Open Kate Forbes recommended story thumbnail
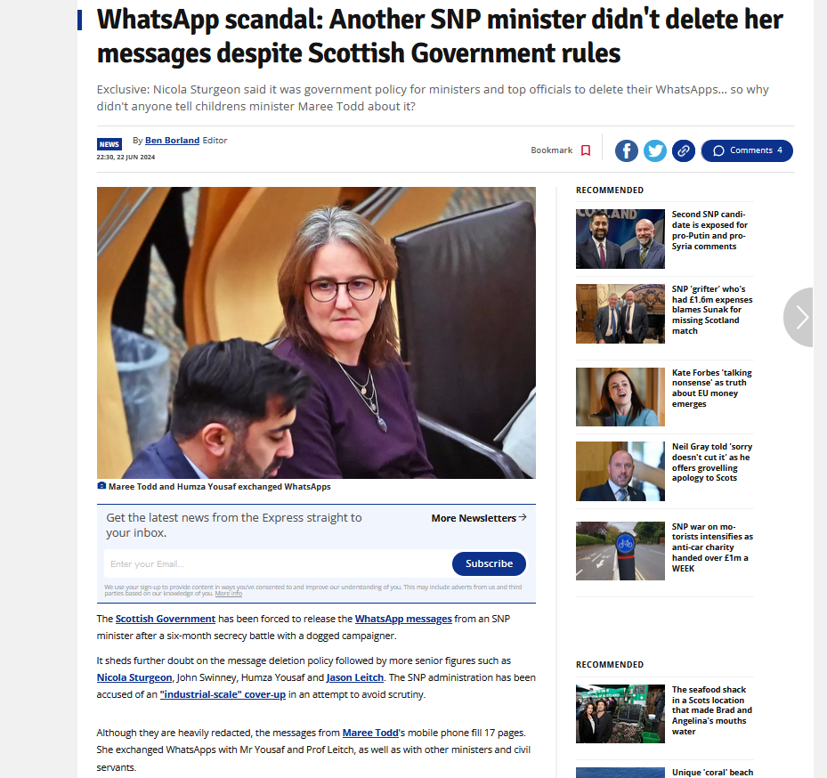827x778 pixels. click(620, 397)
